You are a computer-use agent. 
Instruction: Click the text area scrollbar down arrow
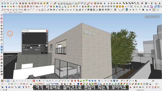[x=47, y=42]
